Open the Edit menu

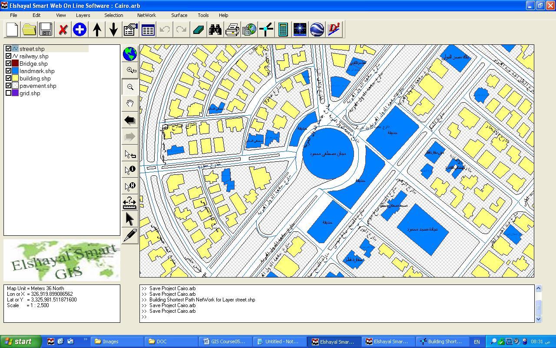(36, 15)
